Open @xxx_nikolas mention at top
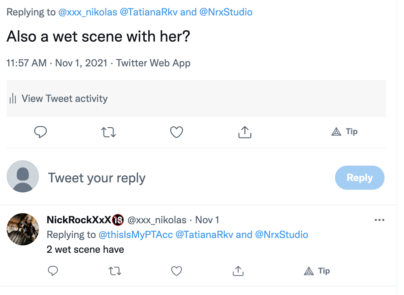 88,12
